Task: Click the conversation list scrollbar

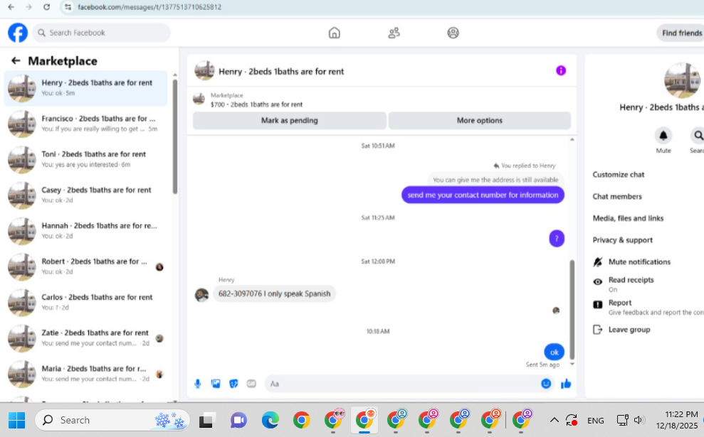Action: [x=174, y=136]
